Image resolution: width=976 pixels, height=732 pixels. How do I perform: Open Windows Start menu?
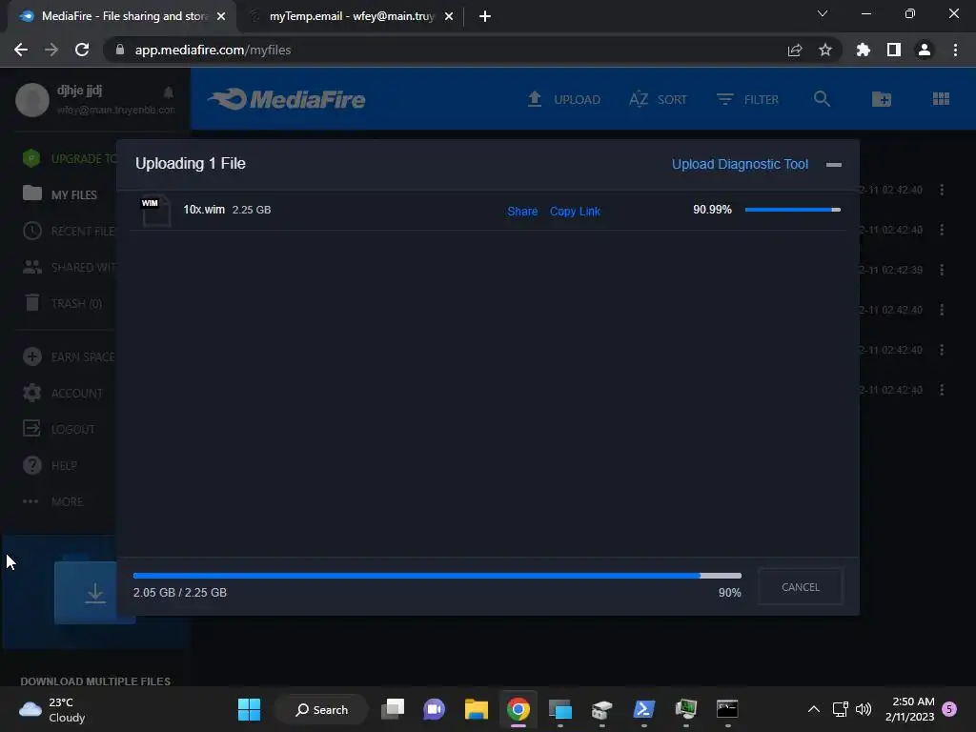pos(249,709)
